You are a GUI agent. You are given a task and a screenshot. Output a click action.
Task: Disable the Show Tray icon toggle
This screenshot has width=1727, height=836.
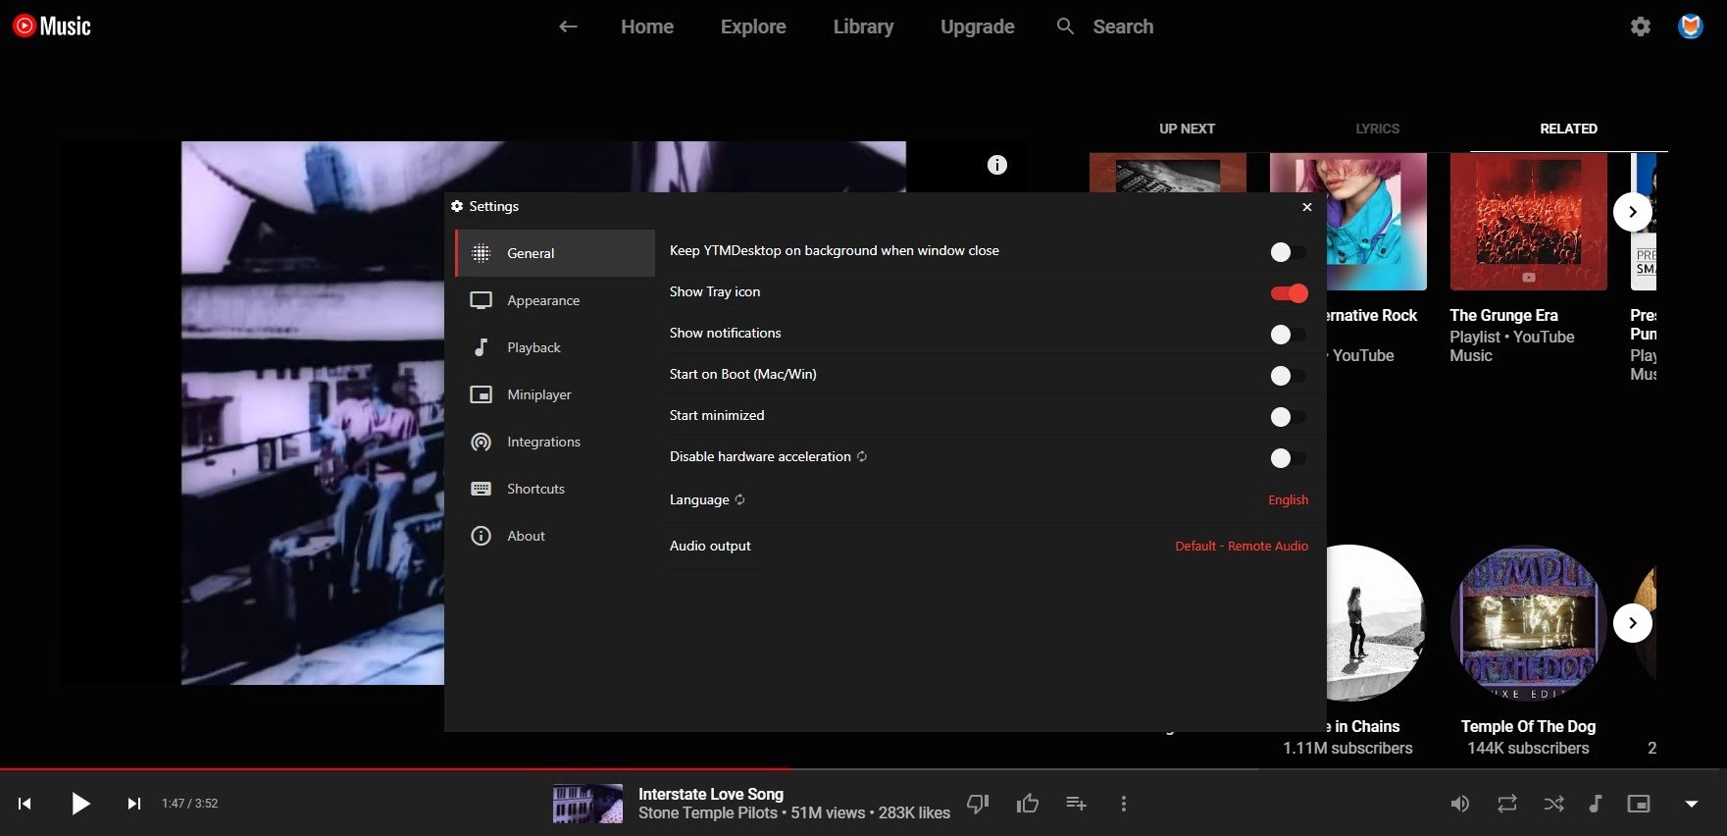tap(1289, 293)
